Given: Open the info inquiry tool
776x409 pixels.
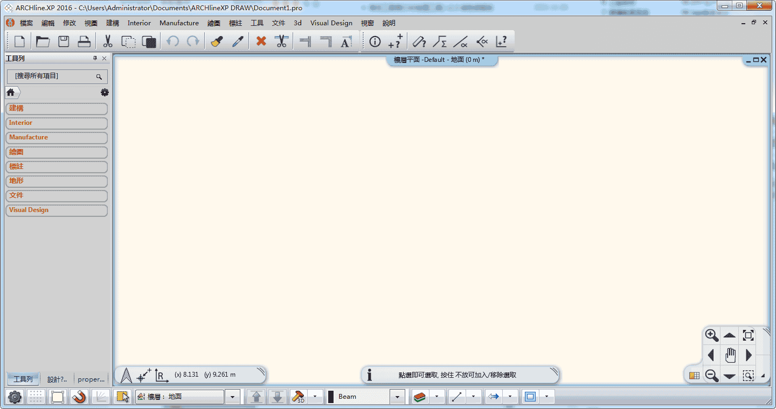Looking at the screenshot, I should point(375,41).
